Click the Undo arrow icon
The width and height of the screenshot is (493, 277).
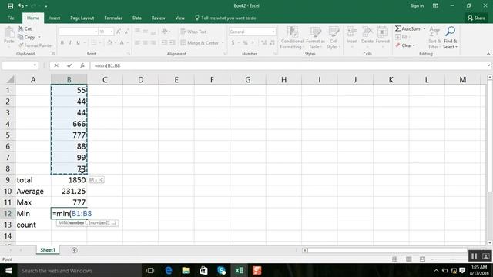21,6
